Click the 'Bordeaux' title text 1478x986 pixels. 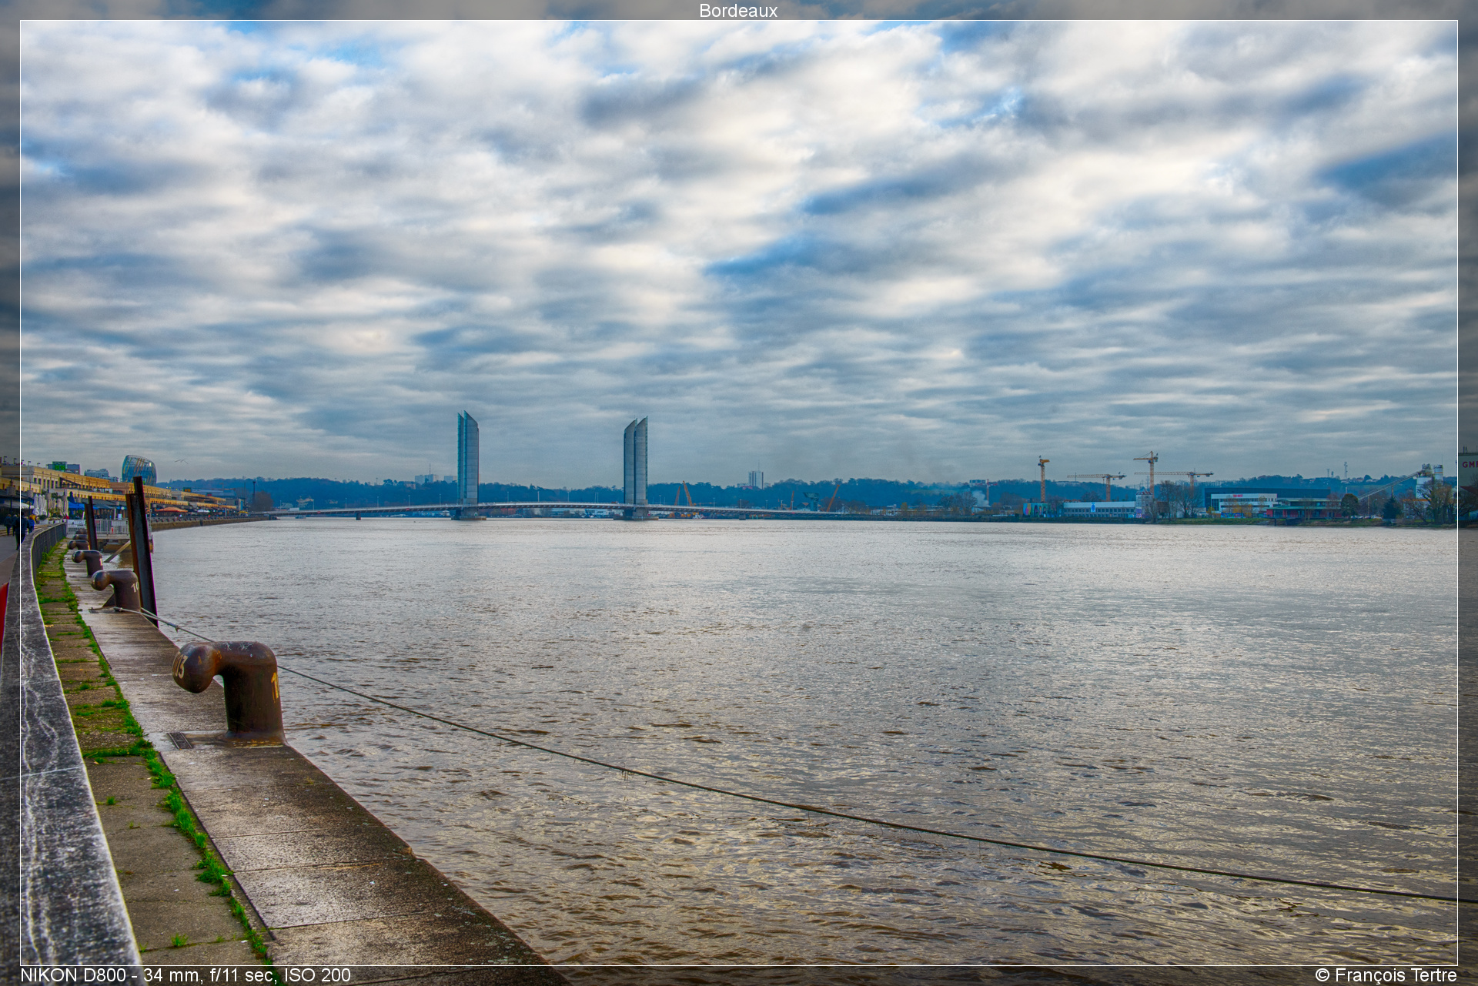[738, 11]
